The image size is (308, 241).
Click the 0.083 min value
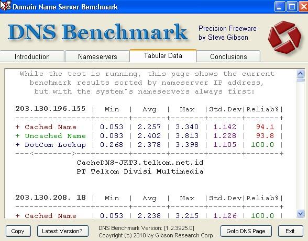tap(112, 136)
